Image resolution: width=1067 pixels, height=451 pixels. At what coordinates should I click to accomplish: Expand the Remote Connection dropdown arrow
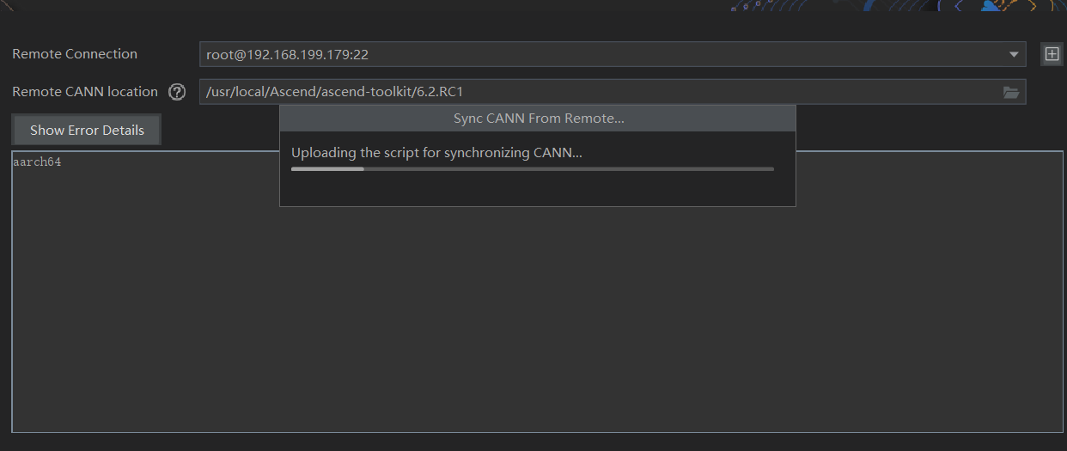click(1014, 54)
